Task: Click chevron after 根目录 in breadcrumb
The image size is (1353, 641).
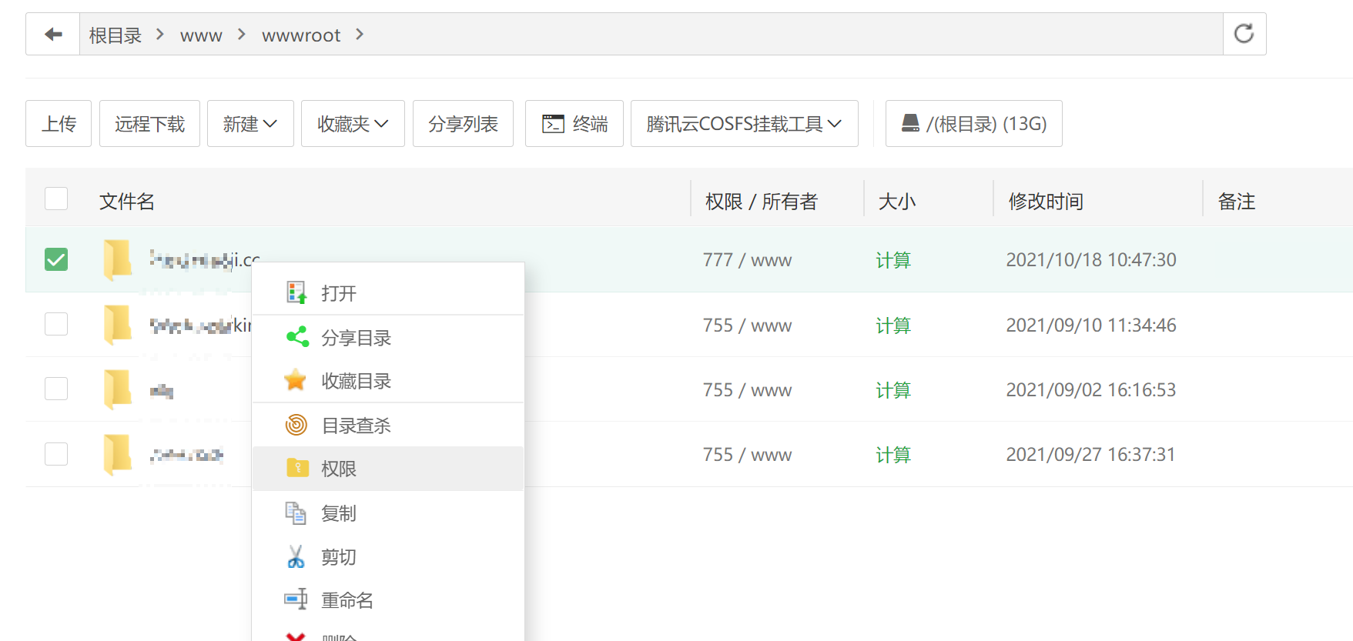Action: (x=160, y=34)
